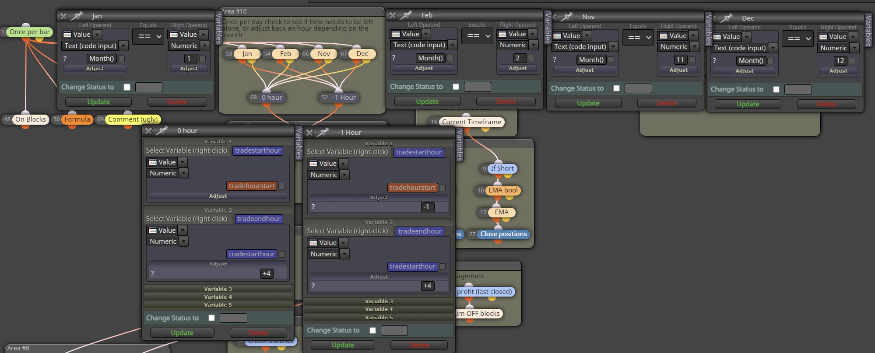This screenshot has width=875, height=353.
Task: Pin the Dec panel with pushpin icon
Action: click(x=727, y=18)
